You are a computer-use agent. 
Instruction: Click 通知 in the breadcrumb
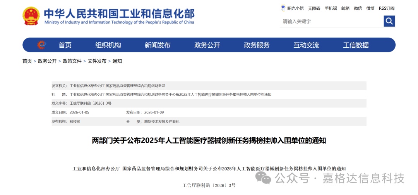coord(117,61)
